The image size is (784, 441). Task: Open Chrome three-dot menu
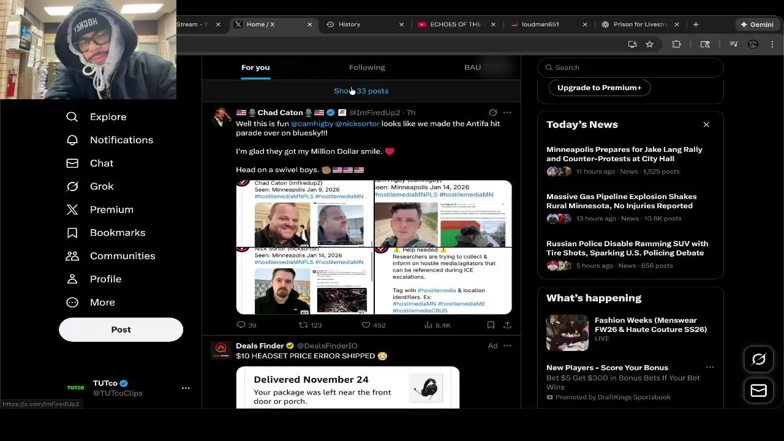pyautogui.click(x=772, y=44)
